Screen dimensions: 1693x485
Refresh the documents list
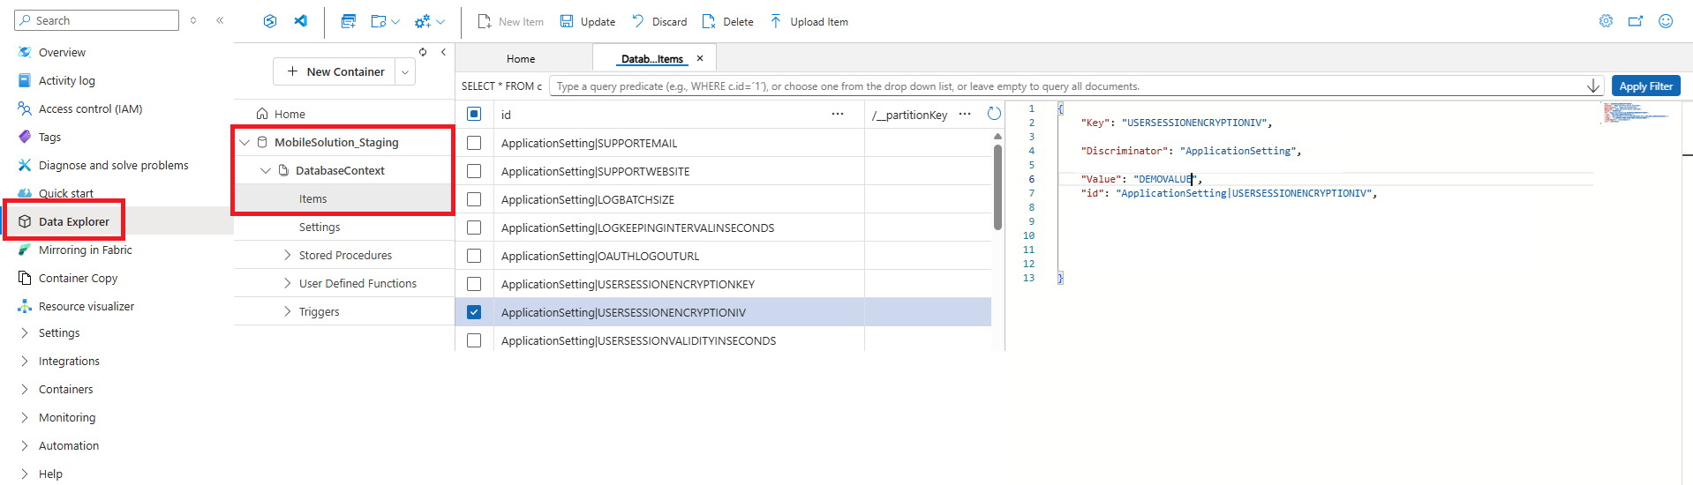coord(994,114)
